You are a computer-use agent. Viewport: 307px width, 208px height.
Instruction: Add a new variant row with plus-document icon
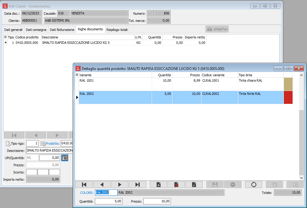click(x=158, y=185)
